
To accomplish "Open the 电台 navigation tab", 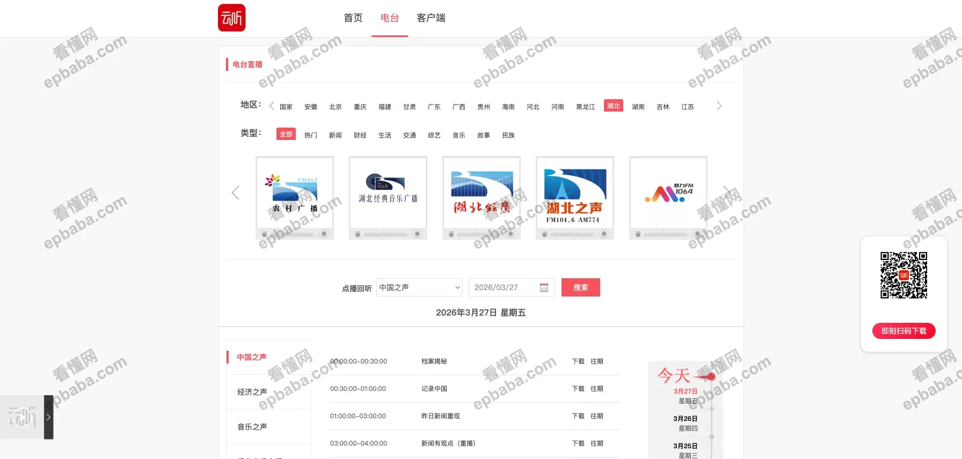I will (x=390, y=18).
